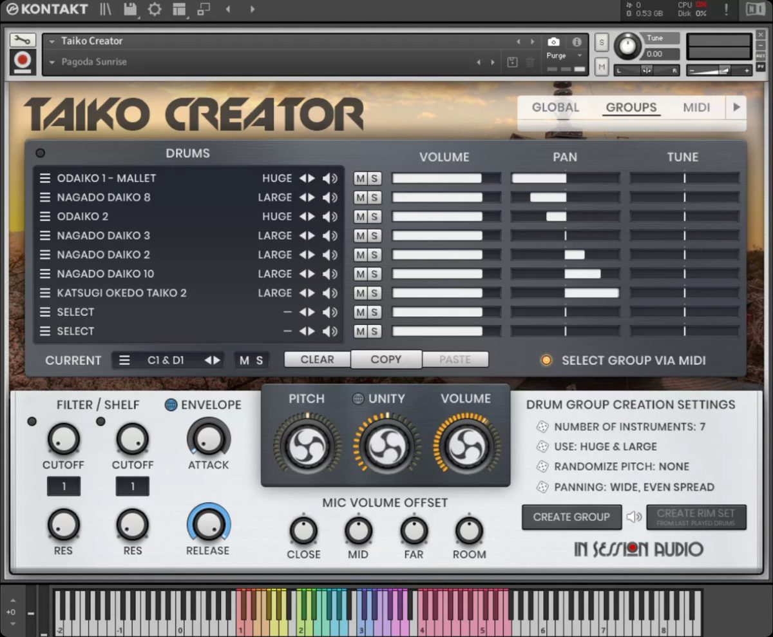Screen dimensions: 773x637
Task: Click the globe icon next to ENVELOPE
Action: coord(171,405)
